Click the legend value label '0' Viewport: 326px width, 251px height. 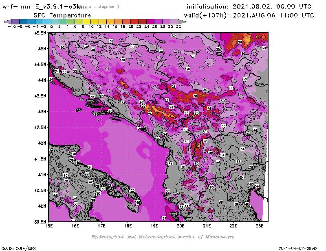51,26
